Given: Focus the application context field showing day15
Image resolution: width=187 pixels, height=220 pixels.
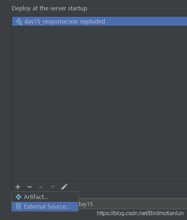Looking at the screenshot, I should pyautogui.click(x=133, y=204).
